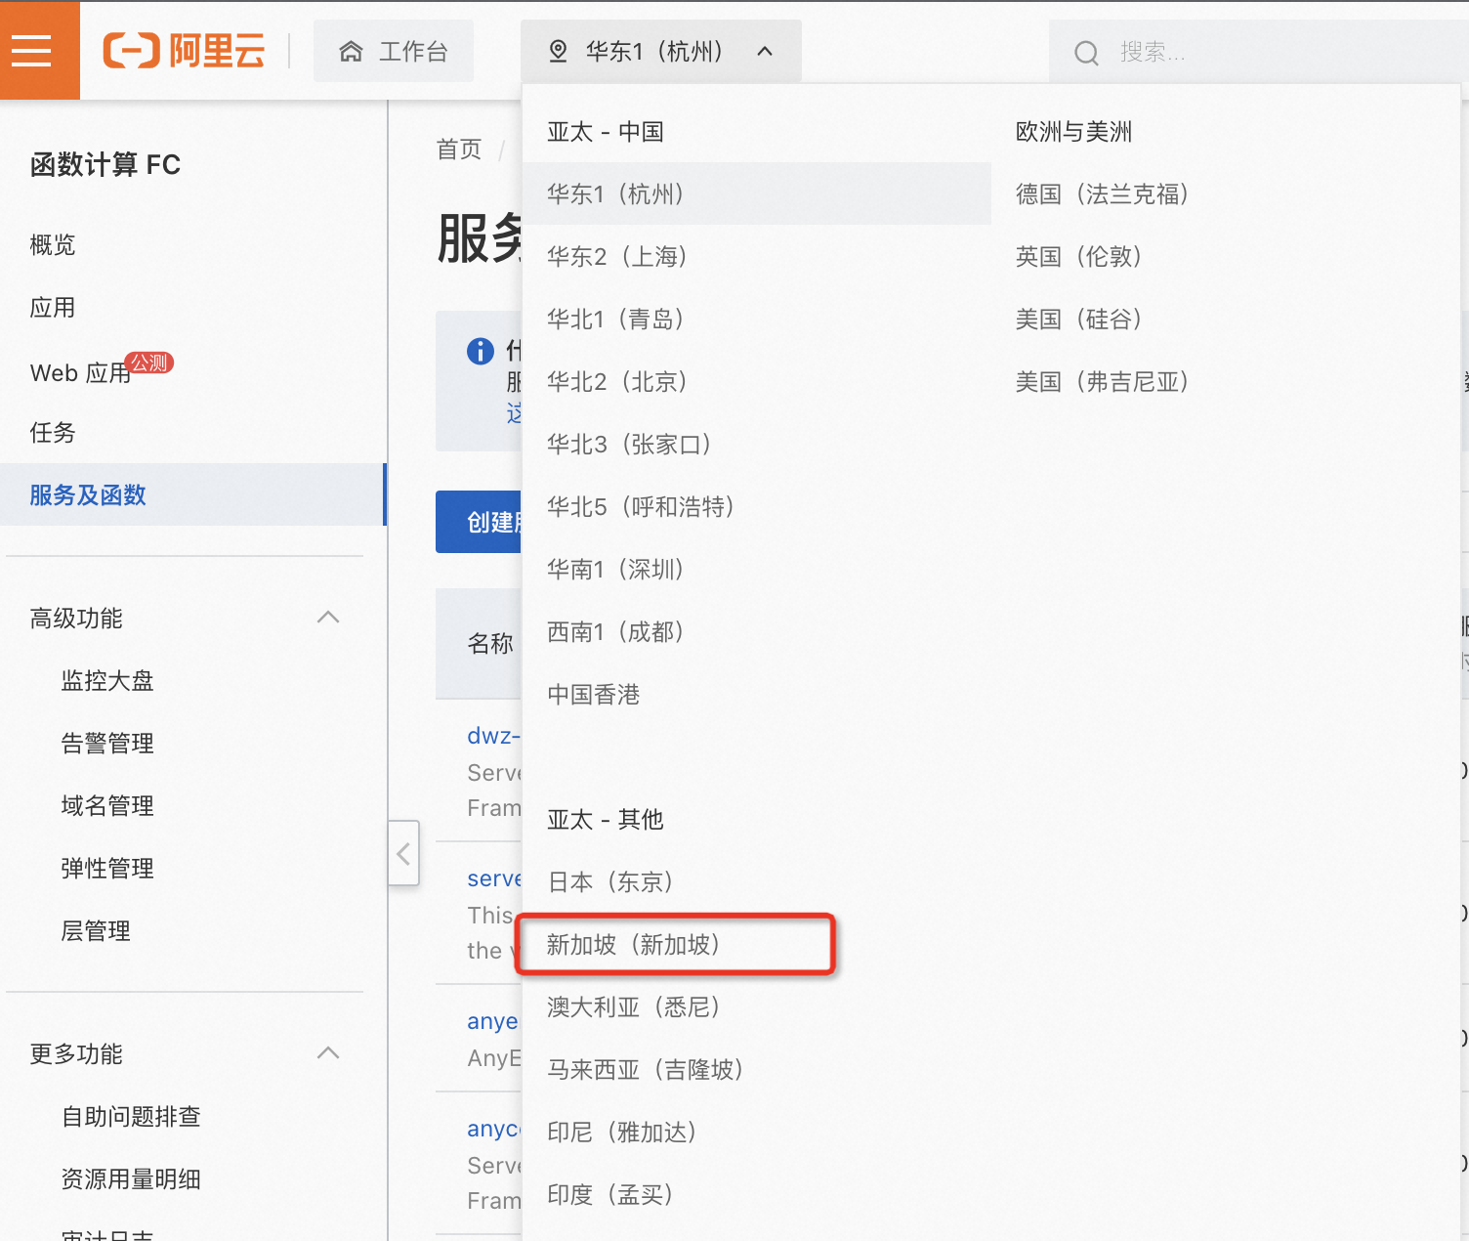Screen dimensions: 1469x1241
Task: Click the 公测 badge next to Web 应用
Action: 149,363
